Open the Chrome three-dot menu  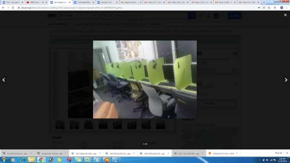[287, 8]
